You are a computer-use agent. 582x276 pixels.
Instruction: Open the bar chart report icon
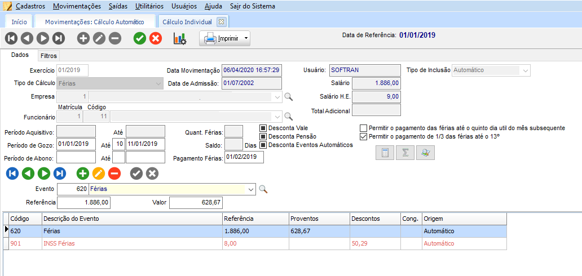[179, 39]
